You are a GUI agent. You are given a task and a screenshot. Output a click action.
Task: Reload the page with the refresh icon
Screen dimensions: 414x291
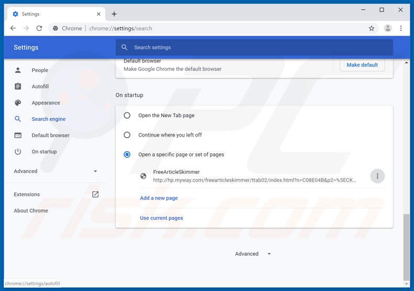pos(39,28)
